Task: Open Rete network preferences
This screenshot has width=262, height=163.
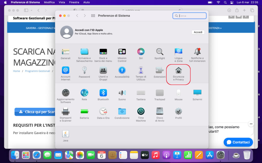Action: coord(84,95)
